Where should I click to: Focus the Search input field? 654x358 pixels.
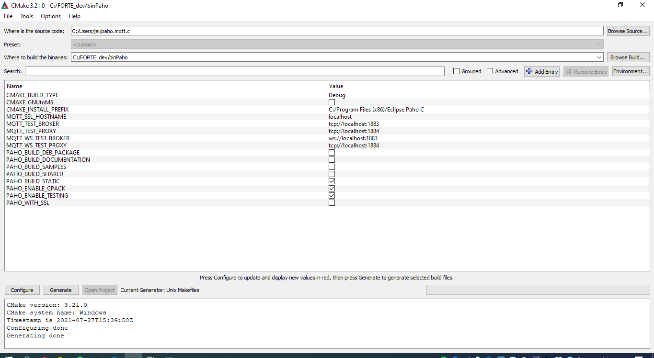pyautogui.click(x=235, y=71)
